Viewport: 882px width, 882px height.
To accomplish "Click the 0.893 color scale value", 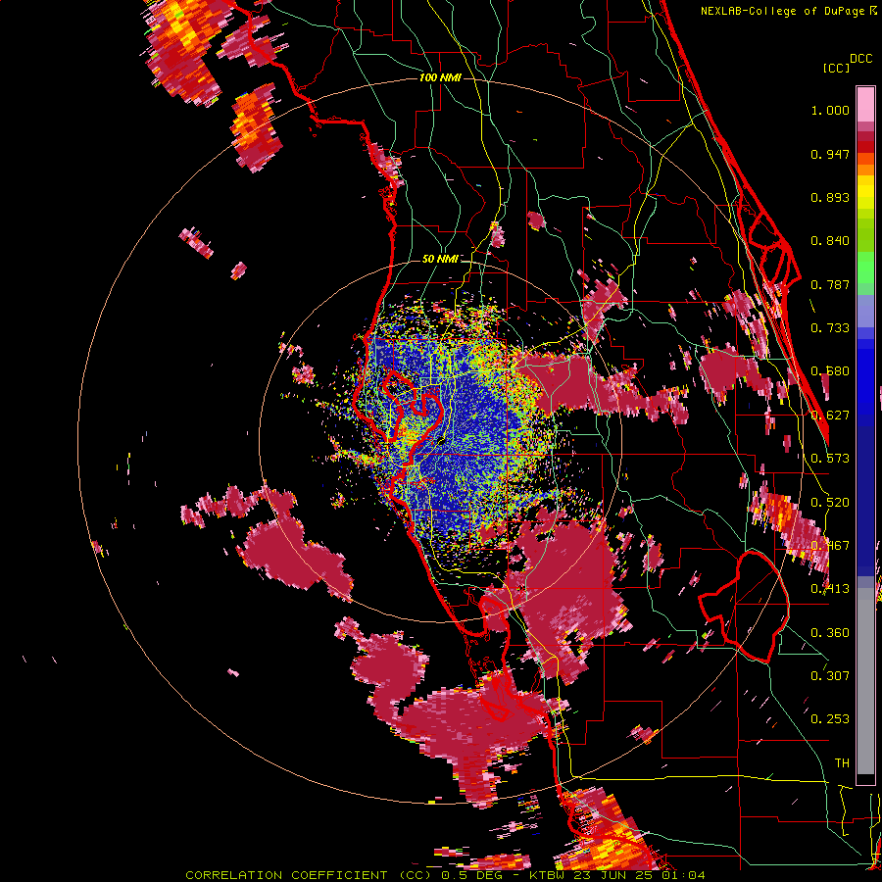I will click(x=830, y=197).
